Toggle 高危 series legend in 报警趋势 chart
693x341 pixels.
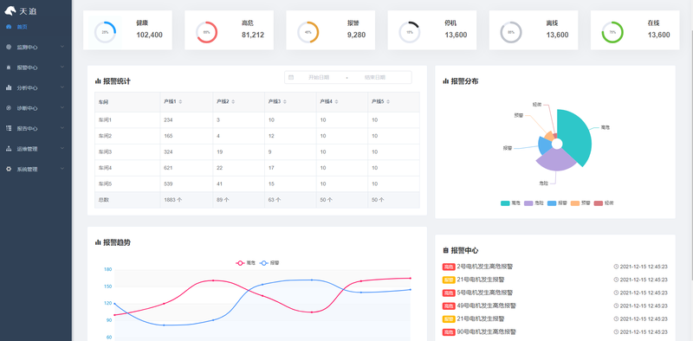click(x=245, y=263)
